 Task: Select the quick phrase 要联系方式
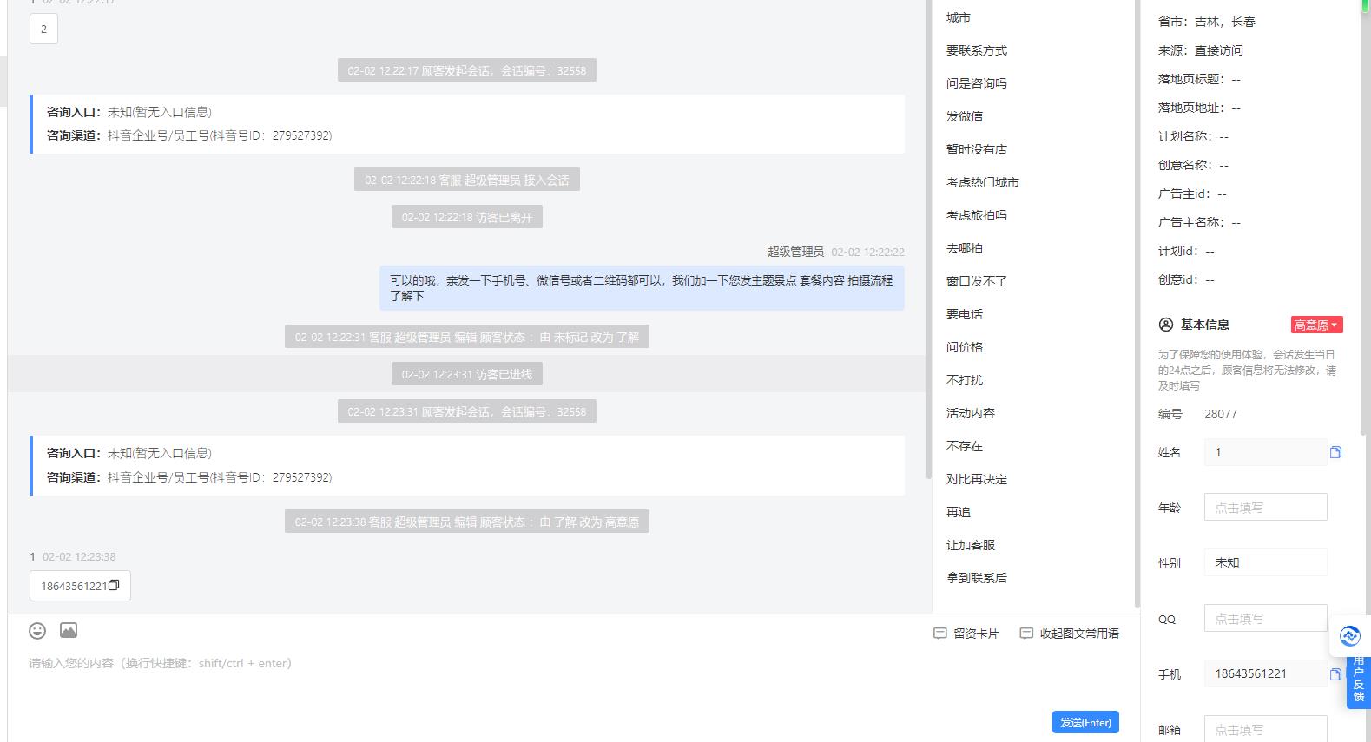click(977, 50)
